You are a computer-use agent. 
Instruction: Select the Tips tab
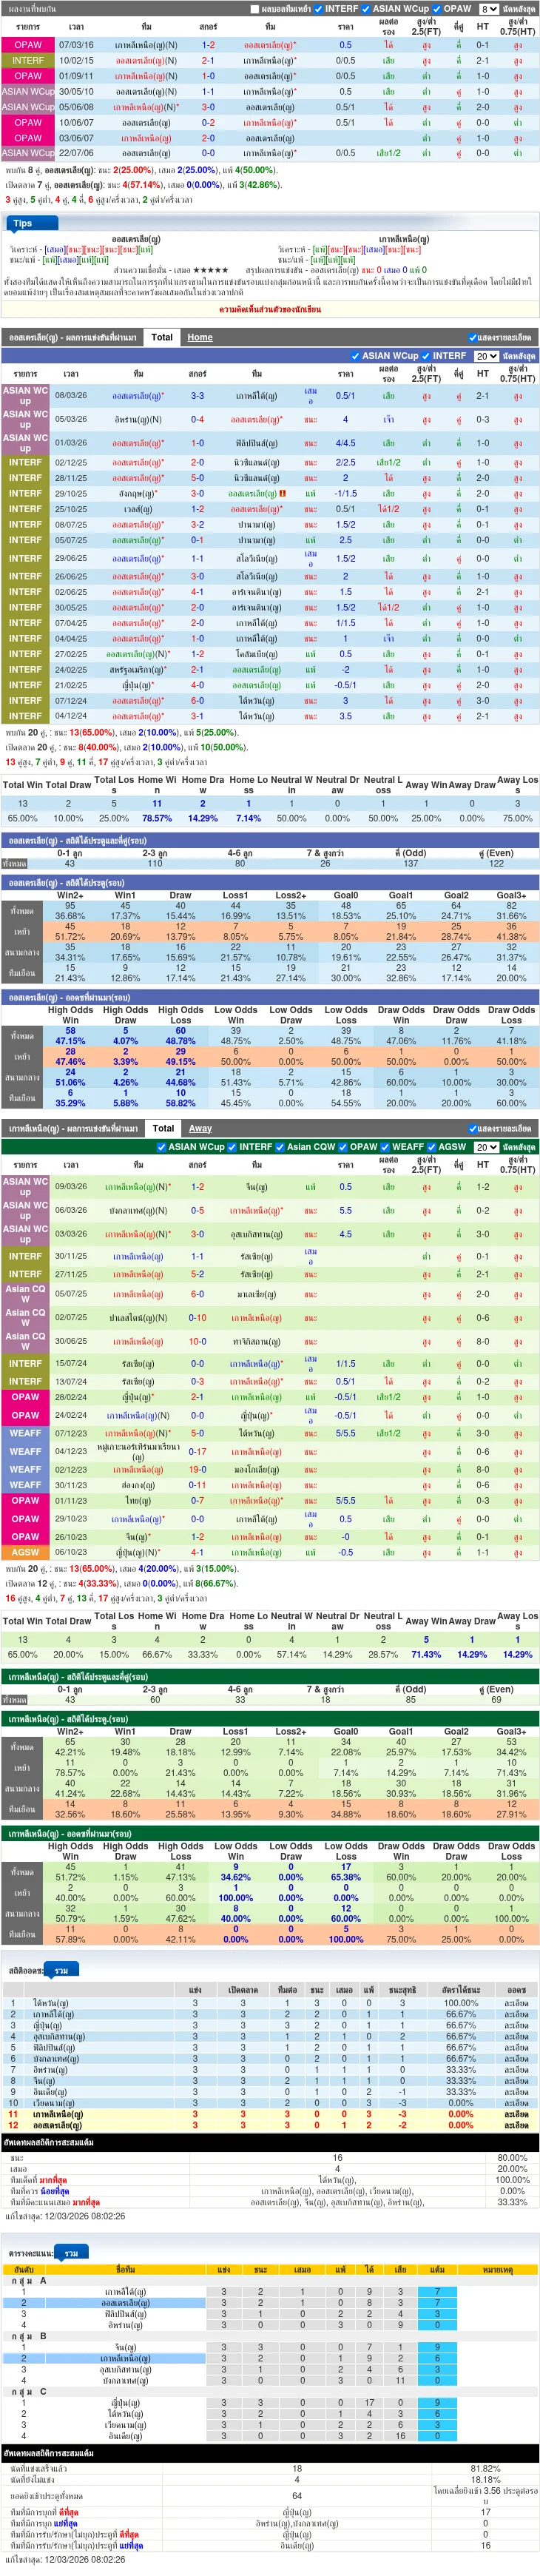23,224
